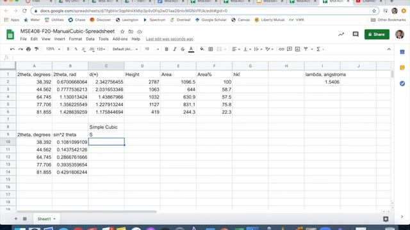410x230 pixels.
Task: Open the File menu
Action: coord(23,39)
